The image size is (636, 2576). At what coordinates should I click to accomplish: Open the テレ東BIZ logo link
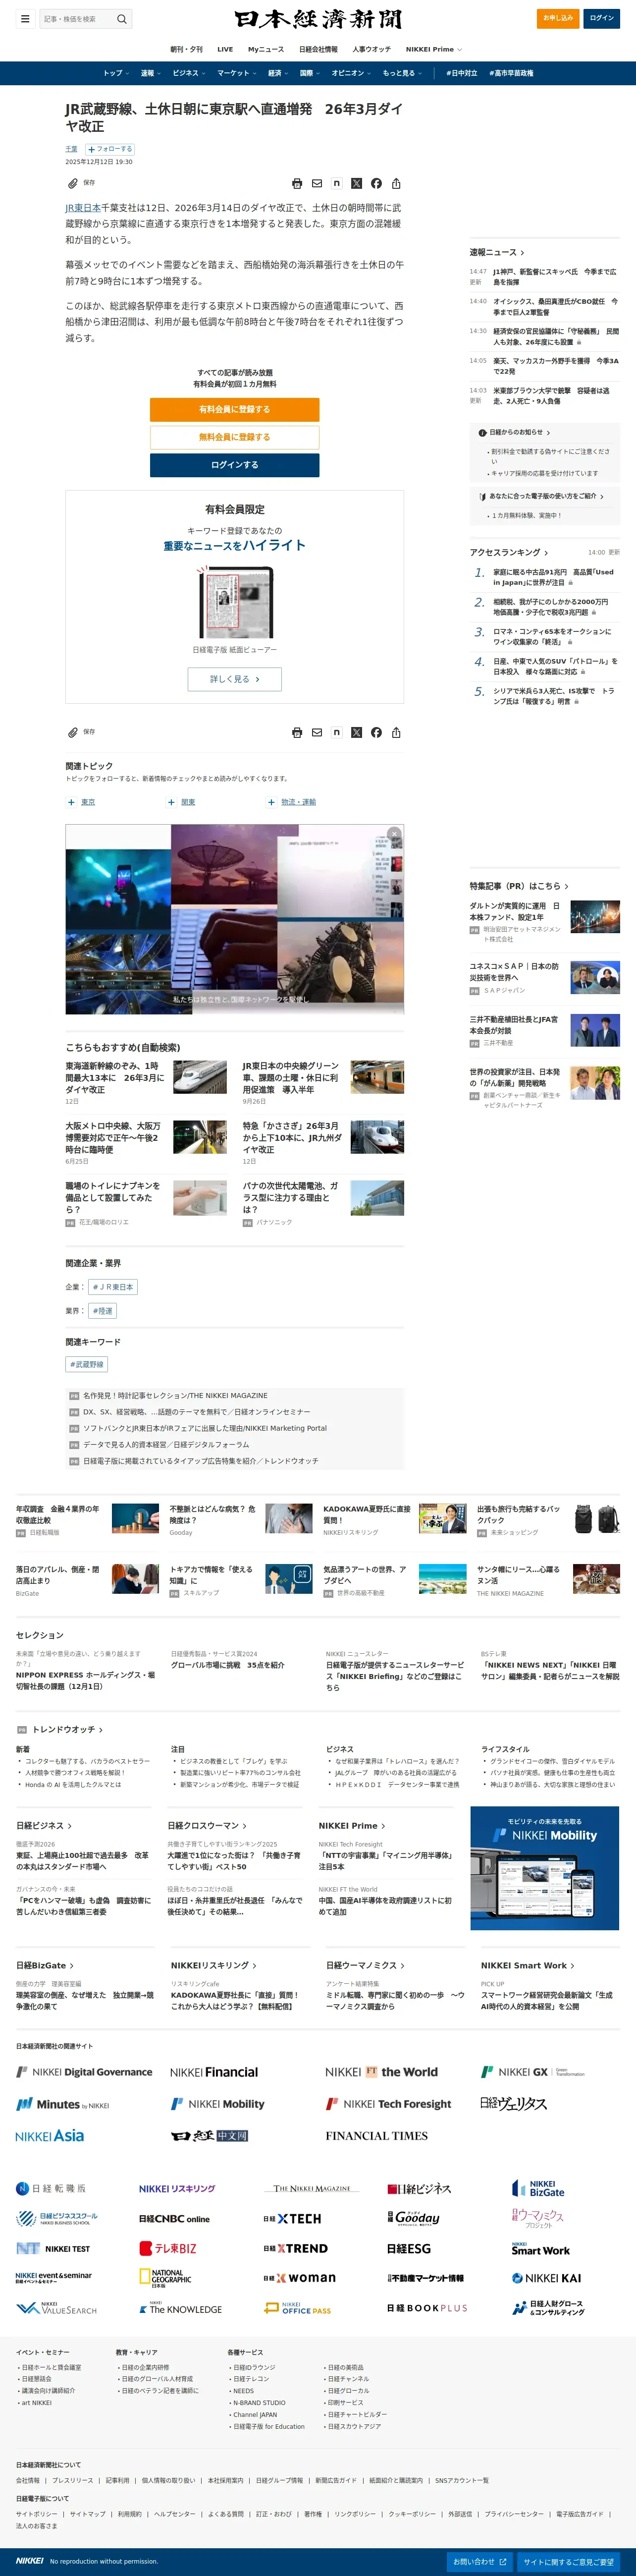[168, 2248]
